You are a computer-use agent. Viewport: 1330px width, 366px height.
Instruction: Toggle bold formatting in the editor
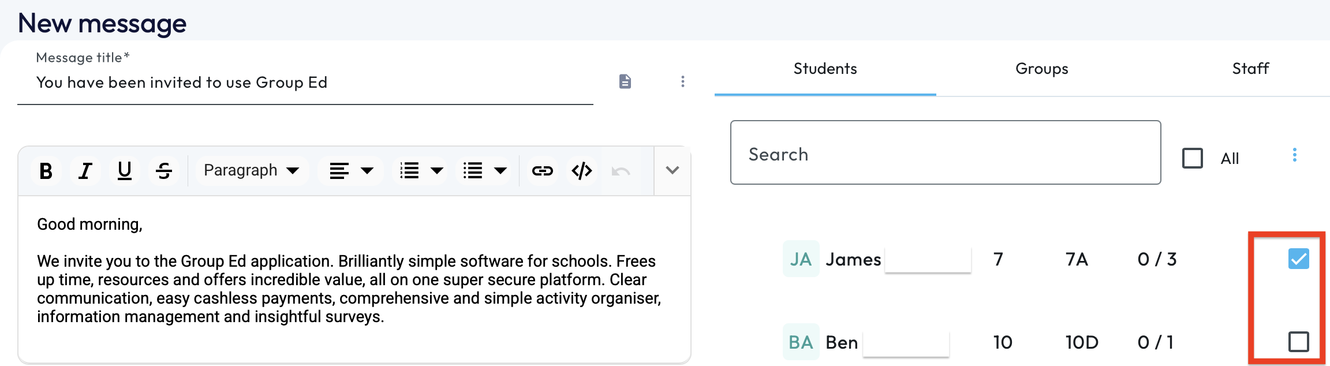coord(46,171)
